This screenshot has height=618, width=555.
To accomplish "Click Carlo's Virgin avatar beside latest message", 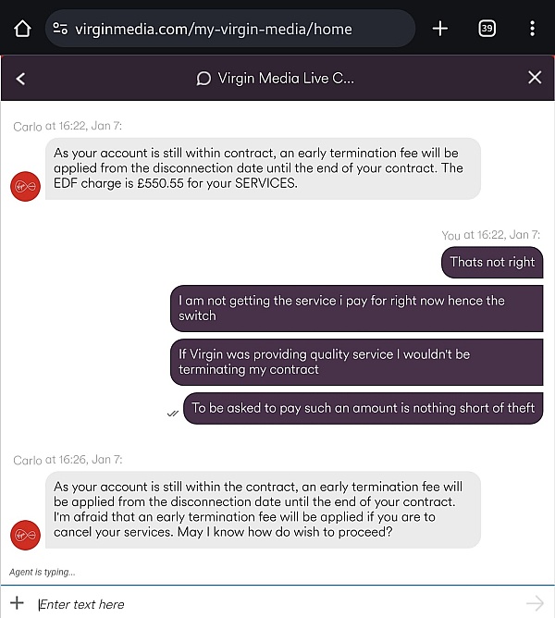I will click(x=25, y=535).
